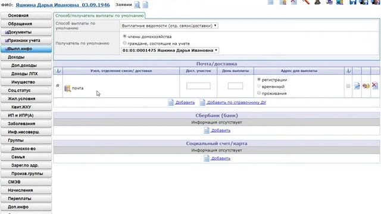
Task: Choose регистрации address option
Action: 259,79
